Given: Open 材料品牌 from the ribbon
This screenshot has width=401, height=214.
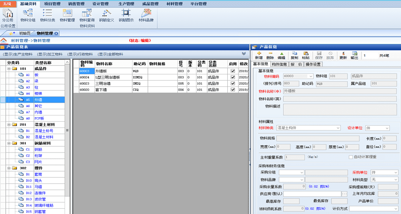Looking at the screenshot, I should [x=146, y=16].
